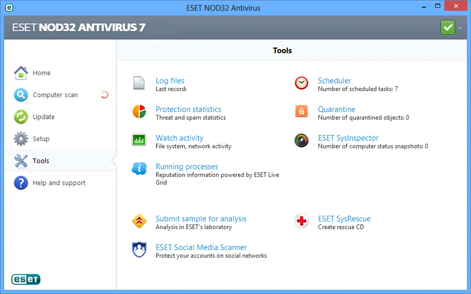Click 'Reputation information powered by ESET Live Grid' text
The image size is (471, 294).
(217, 178)
